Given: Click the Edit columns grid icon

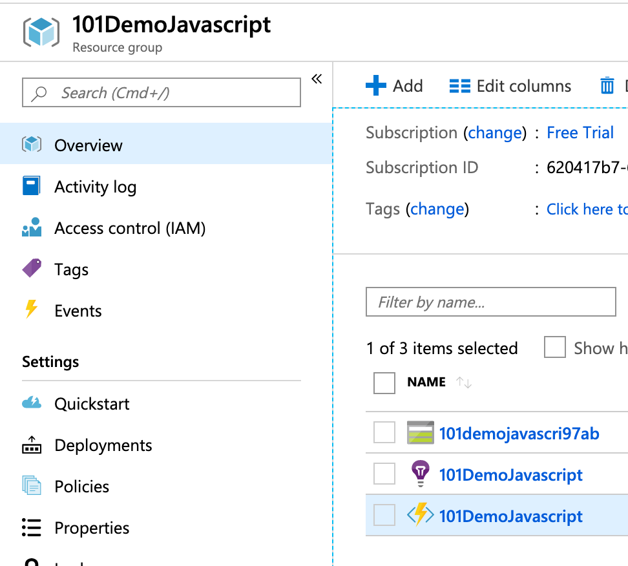Looking at the screenshot, I should click(x=459, y=86).
